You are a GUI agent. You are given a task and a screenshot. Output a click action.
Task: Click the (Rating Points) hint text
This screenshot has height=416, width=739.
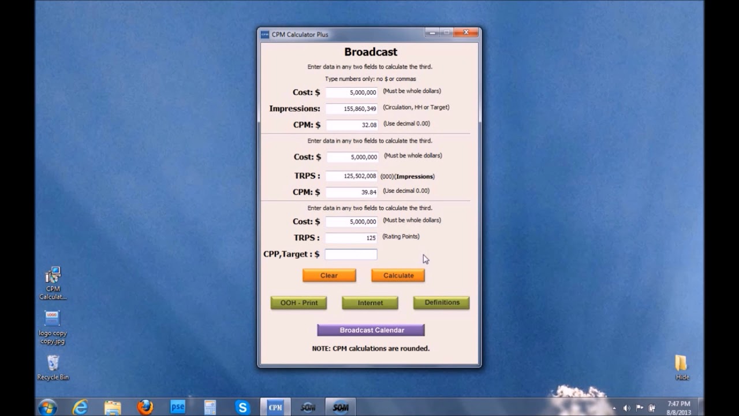pyautogui.click(x=401, y=236)
